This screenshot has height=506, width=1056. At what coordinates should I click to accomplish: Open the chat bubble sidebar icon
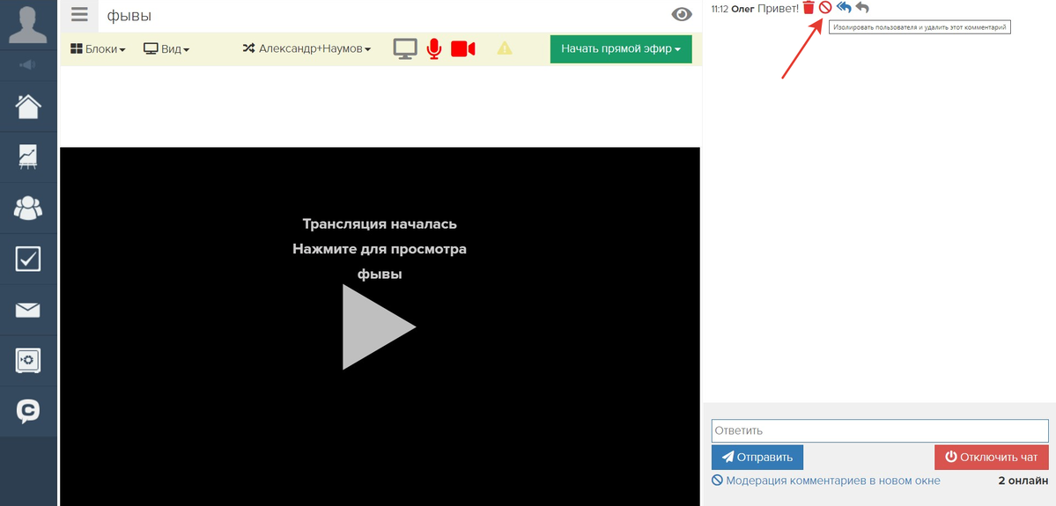(28, 411)
